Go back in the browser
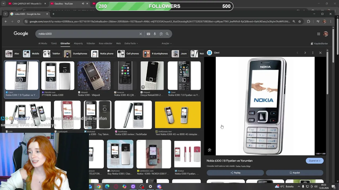Viewport: 339px width, 190px height. tap(6, 21)
